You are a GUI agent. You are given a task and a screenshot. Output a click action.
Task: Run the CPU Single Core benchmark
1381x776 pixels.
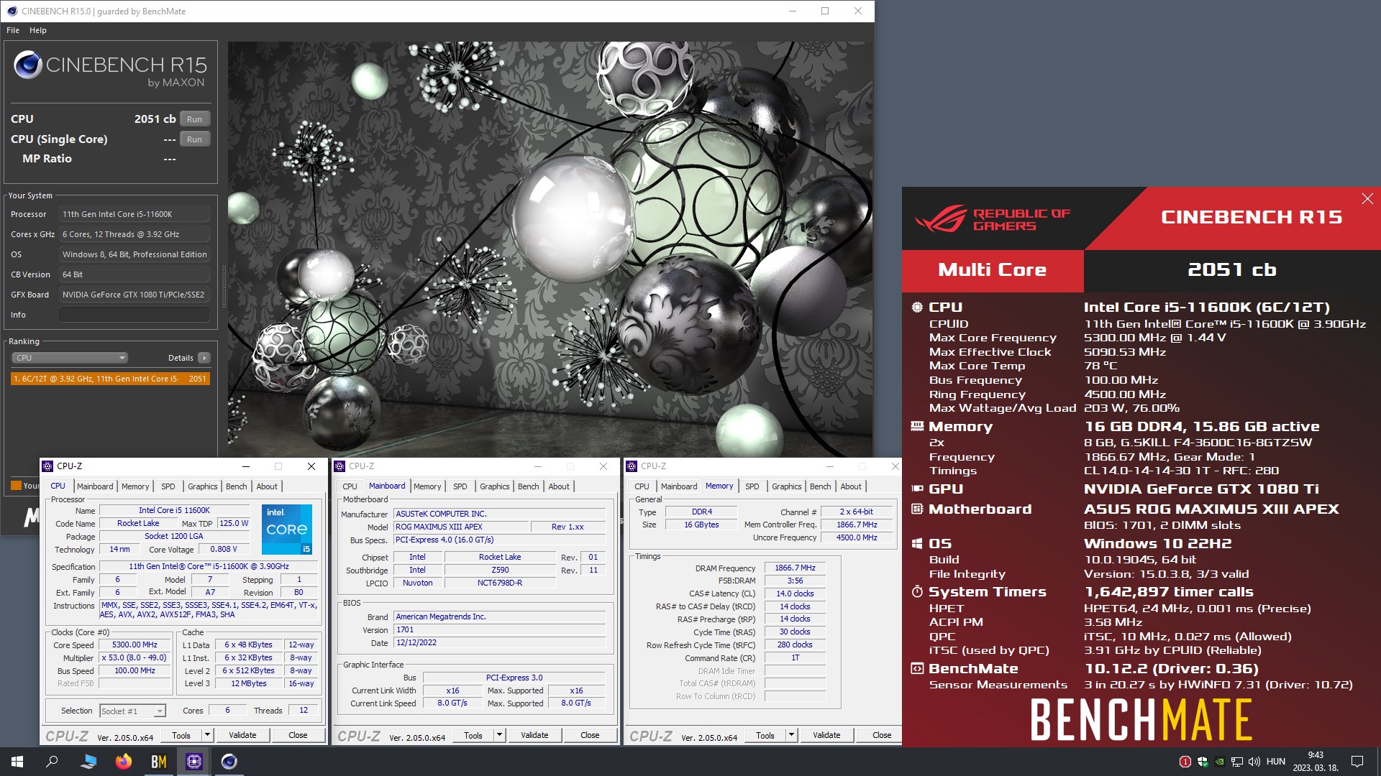pos(195,139)
